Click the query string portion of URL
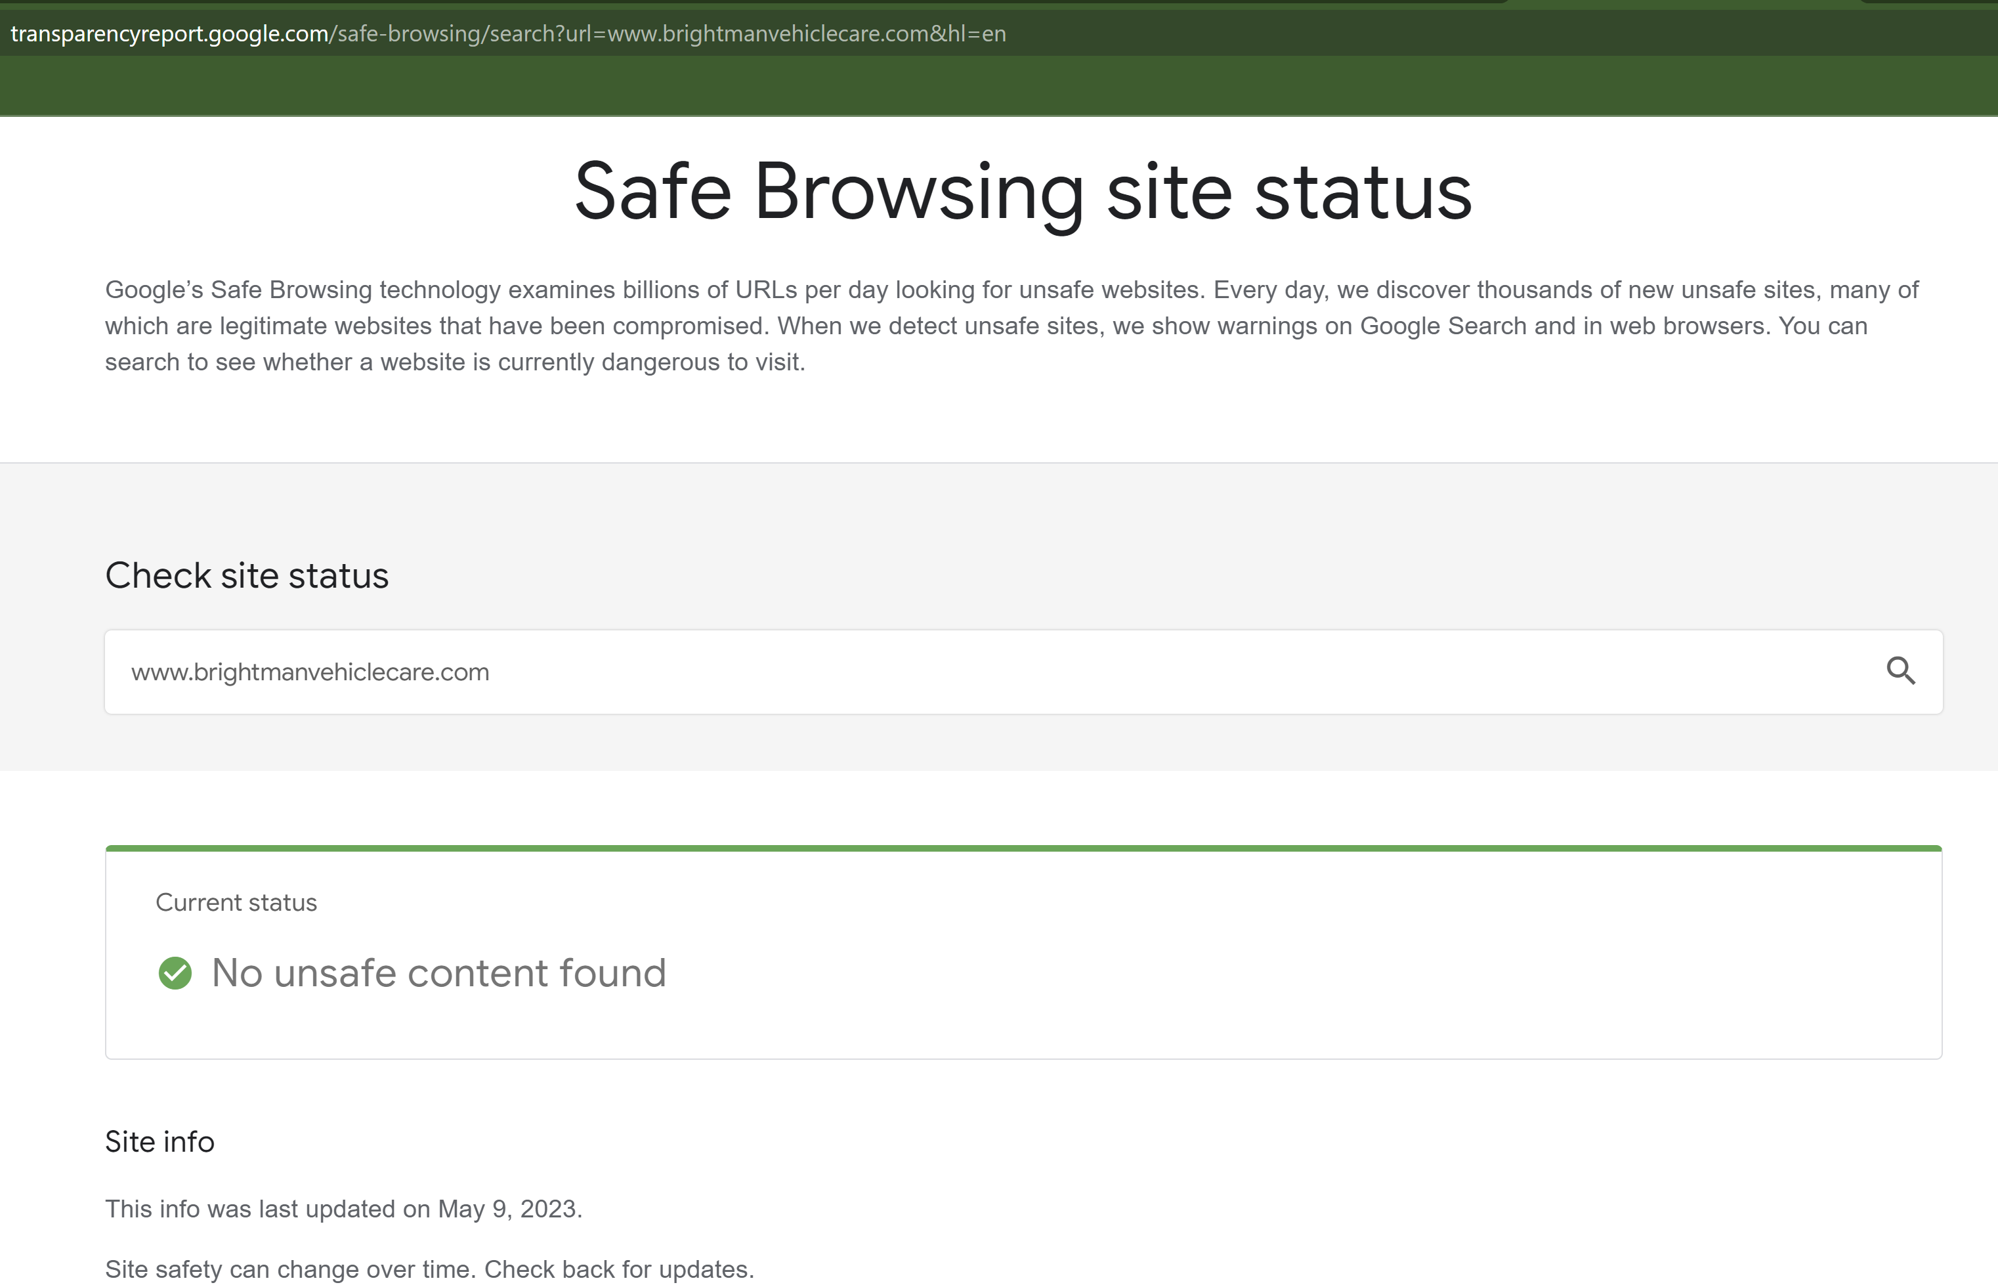This screenshot has height=1287, width=1998. 785,34
